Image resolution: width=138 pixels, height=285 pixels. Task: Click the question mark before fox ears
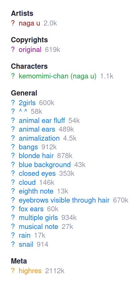(x=13, y=209)
